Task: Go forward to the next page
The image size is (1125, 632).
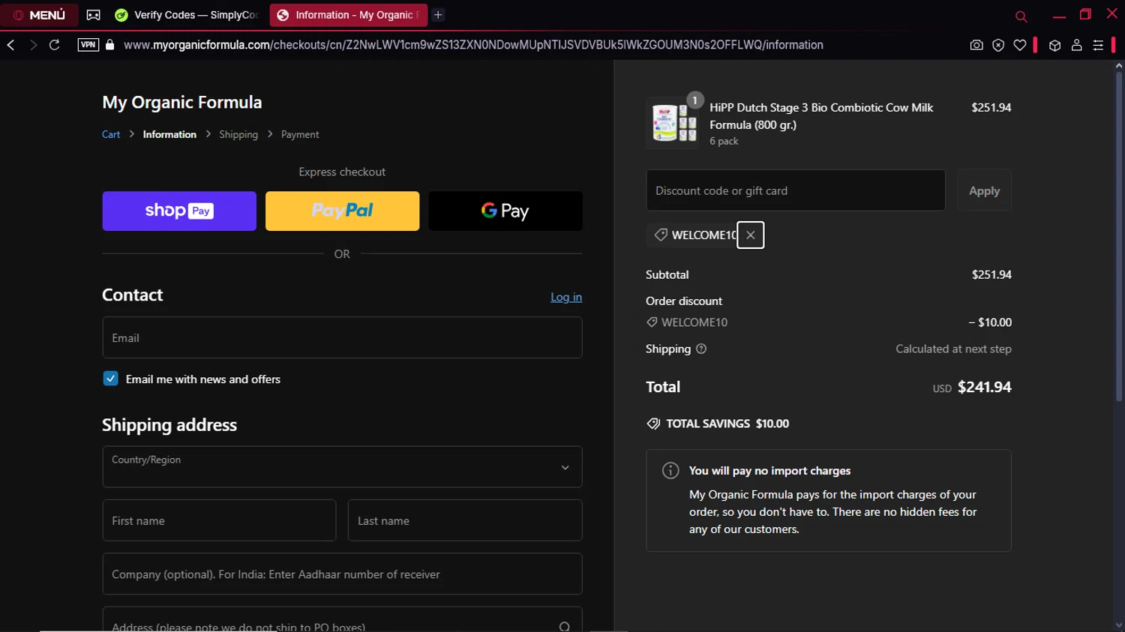Action: 33,45
